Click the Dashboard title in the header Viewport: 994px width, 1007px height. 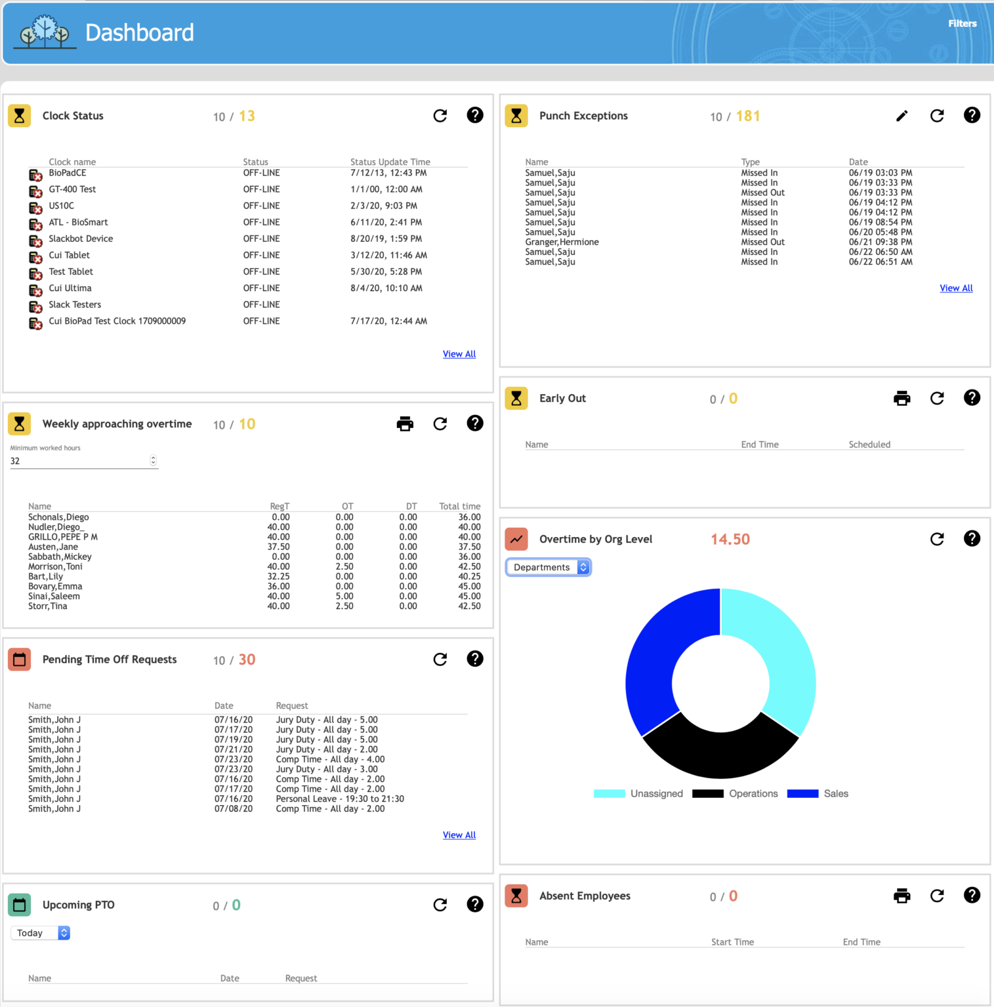(x=140, y=32)
